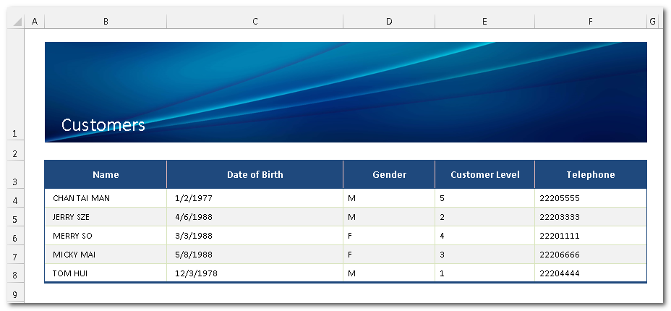Select the cell containing 12/3/1978
Screen dimensions: 671x311
(x=255, y=273)
